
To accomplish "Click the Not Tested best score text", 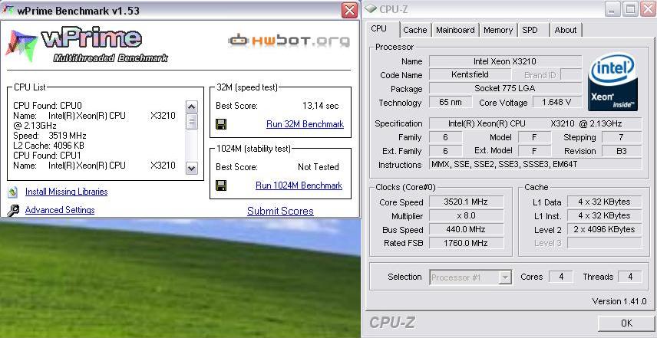I will coord(318,167).
